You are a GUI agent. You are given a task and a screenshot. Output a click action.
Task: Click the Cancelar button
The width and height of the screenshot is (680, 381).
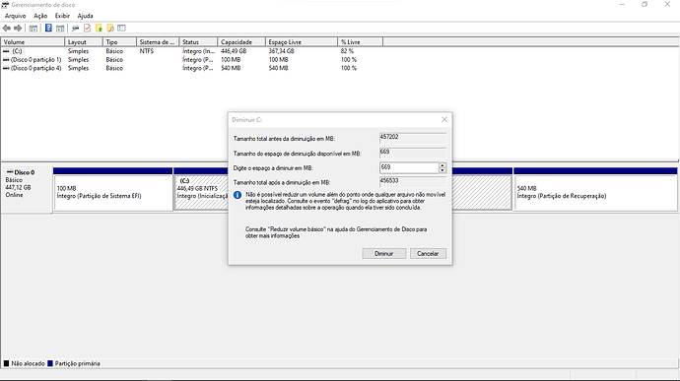coord(428,254)
